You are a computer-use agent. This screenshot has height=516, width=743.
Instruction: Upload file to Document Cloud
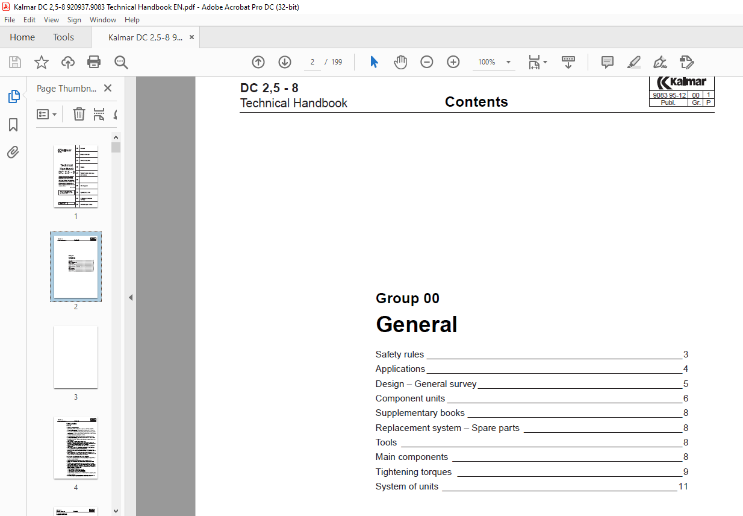68,62
